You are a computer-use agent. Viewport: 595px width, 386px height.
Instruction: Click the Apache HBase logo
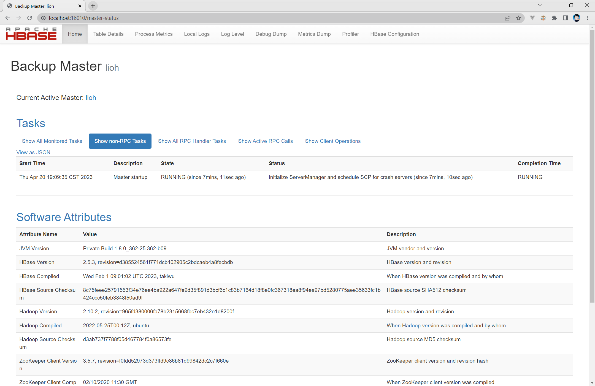pos(31,34)
